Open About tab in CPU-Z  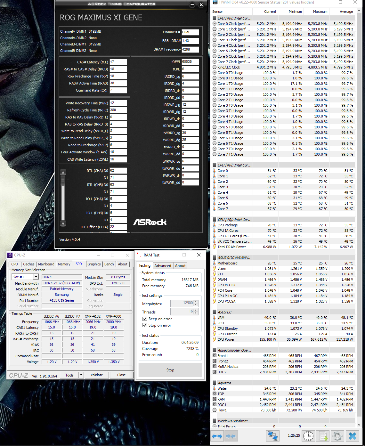tap(123, 264)
